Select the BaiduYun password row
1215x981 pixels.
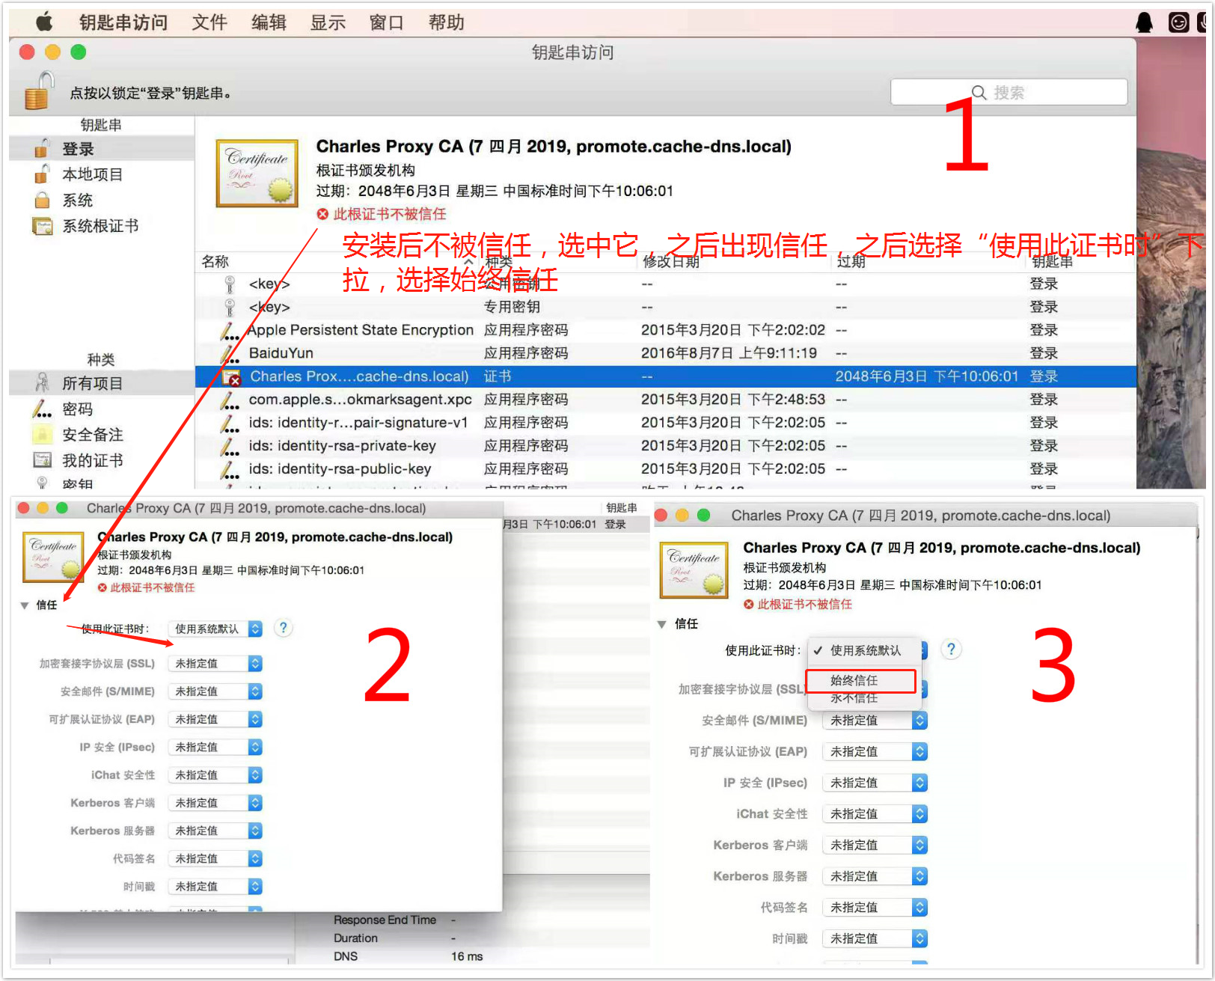(665, 353)
